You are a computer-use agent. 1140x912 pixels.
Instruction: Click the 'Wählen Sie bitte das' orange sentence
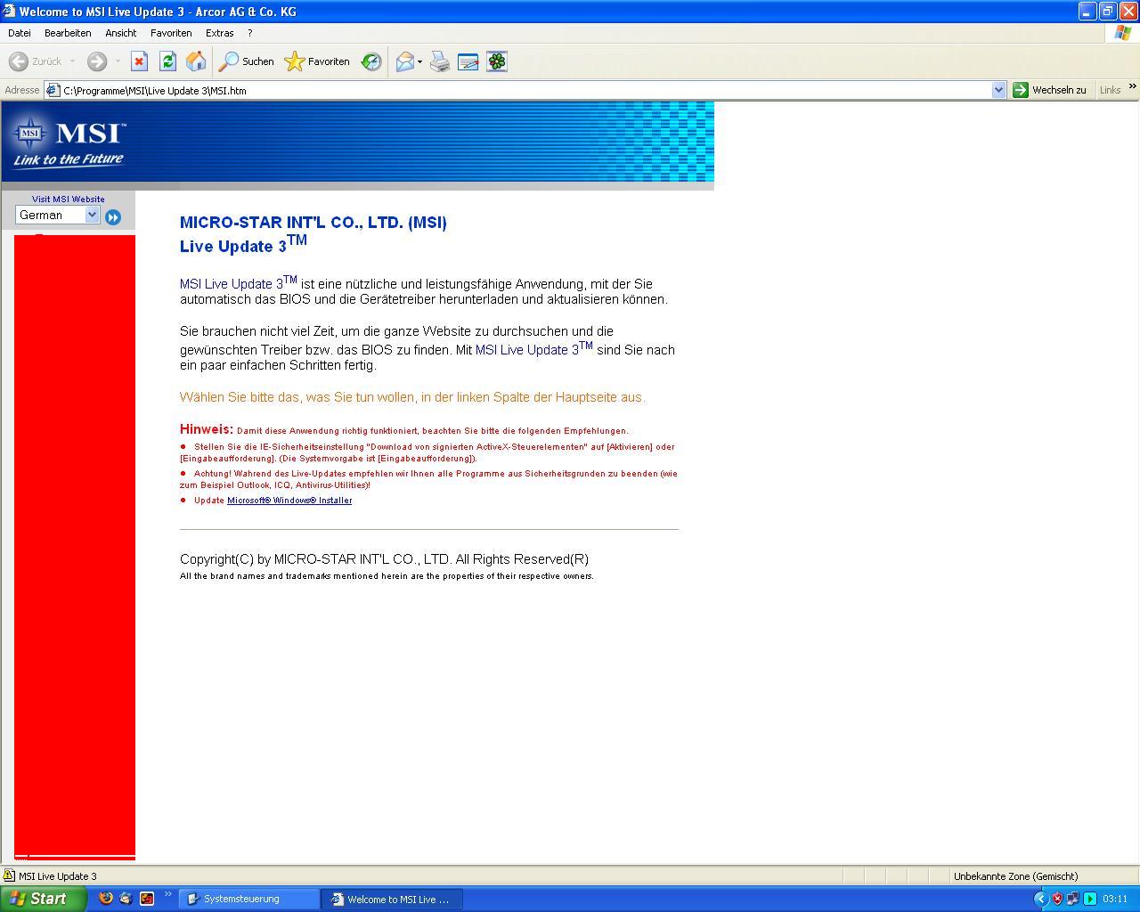[412, 397]
